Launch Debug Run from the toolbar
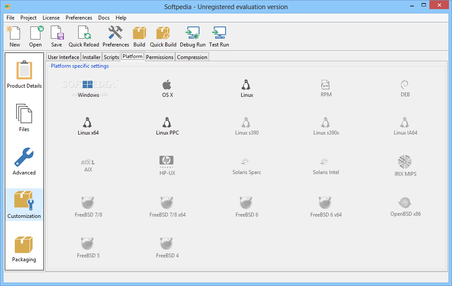 tap(193, 36)
